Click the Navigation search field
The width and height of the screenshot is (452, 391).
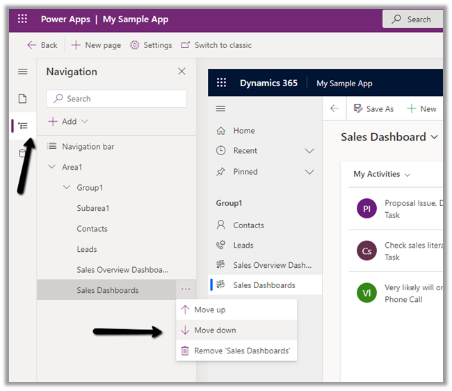[117, 99]
